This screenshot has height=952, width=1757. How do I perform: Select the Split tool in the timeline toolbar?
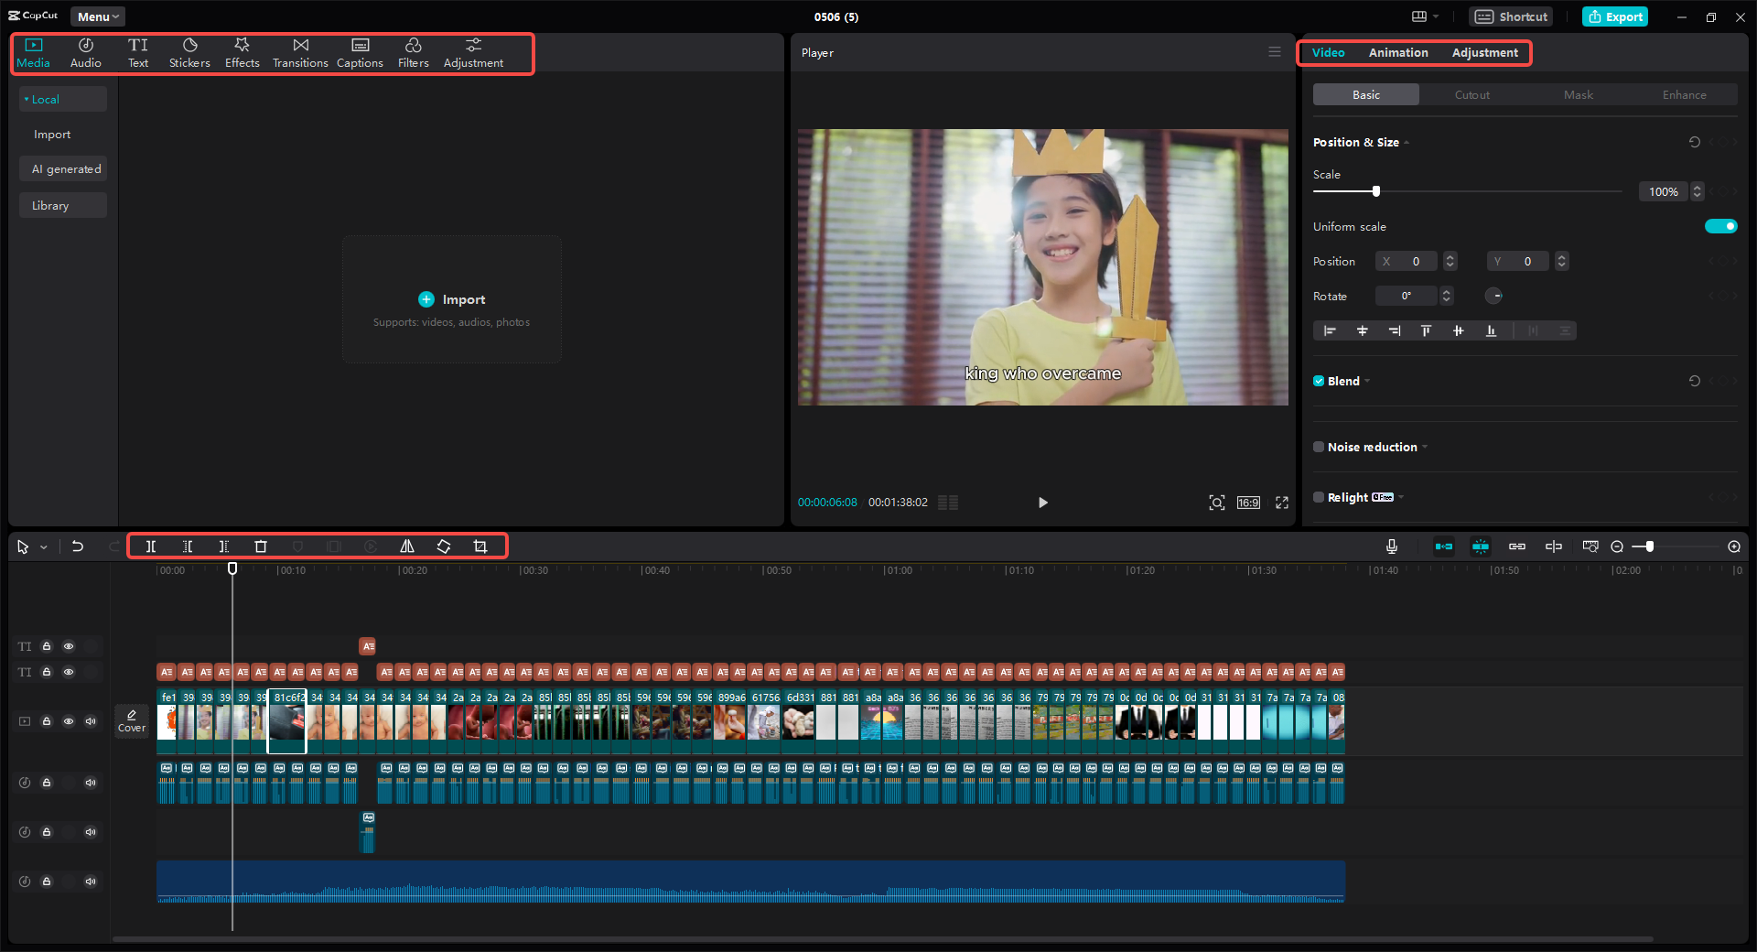[151, 546]
